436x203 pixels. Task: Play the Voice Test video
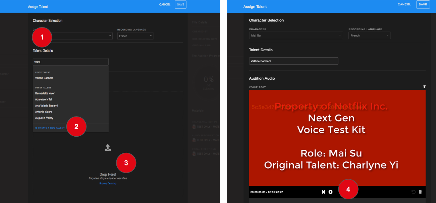pyautogui.click(x=330, y=192)
